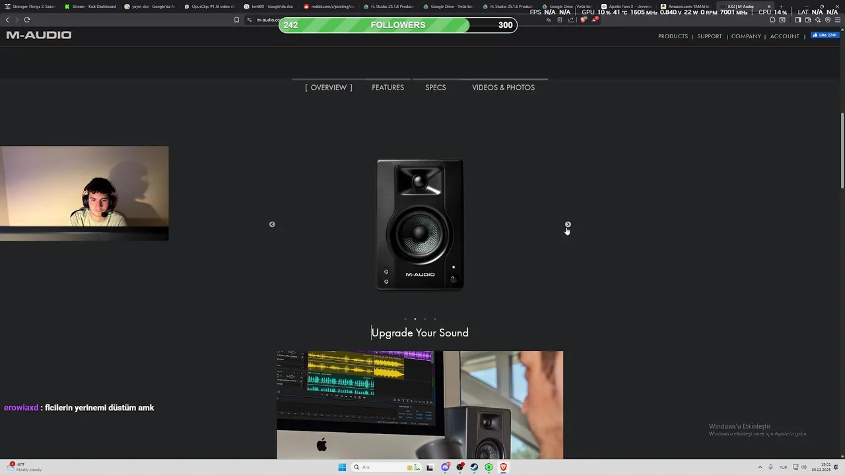Open the Products menu
The height and width of the screenshot is (475, 845).
673,36
